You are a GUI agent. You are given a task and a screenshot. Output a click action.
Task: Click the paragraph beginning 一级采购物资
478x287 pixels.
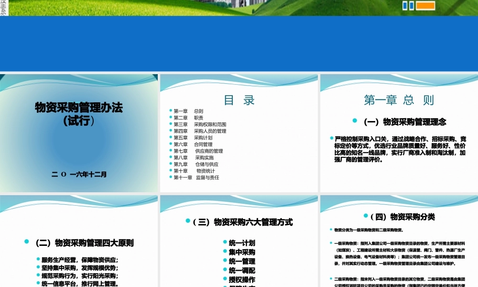pos(400,254)
